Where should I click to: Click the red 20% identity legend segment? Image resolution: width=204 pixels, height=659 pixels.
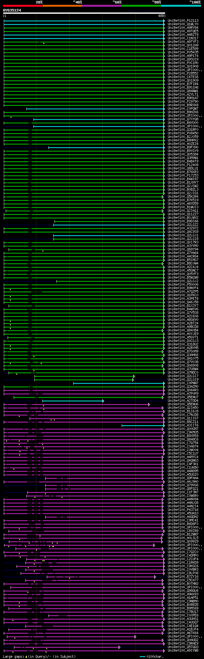23,6
